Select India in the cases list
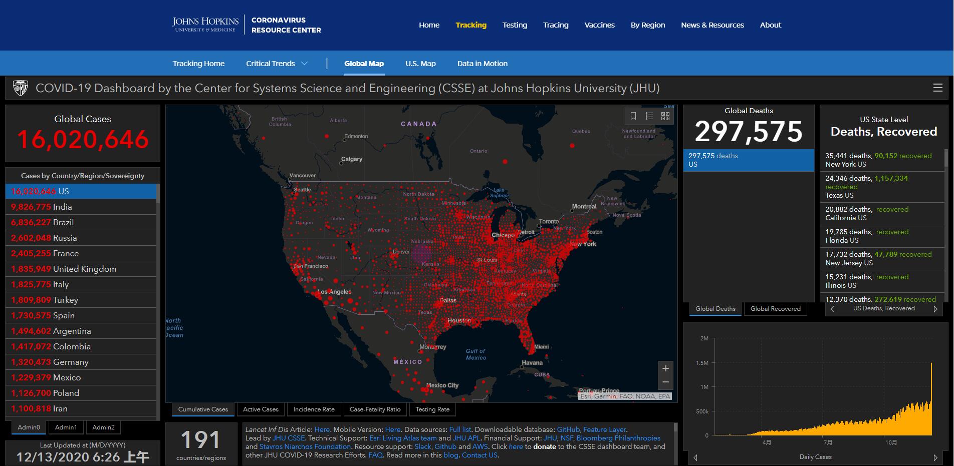The image size is (954, 466). [81, 207]
